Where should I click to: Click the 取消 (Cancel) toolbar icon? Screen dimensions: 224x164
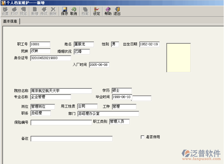coord(73,11)
